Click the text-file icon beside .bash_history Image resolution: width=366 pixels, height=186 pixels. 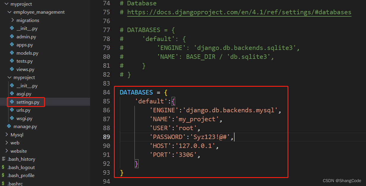coord(3,159)
